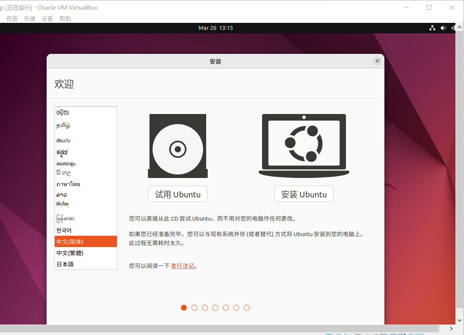Click the horizontal scrollbar right arrow

tap(451, 328)
